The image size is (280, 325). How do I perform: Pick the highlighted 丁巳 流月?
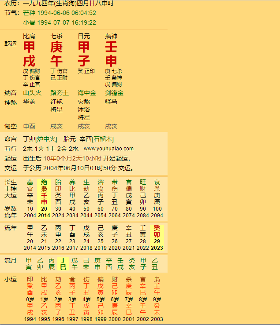coord(63,263)
